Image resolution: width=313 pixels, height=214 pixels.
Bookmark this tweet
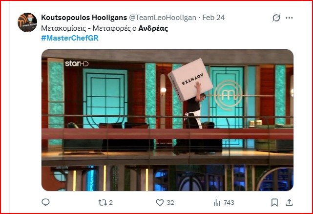coord(275,203)
